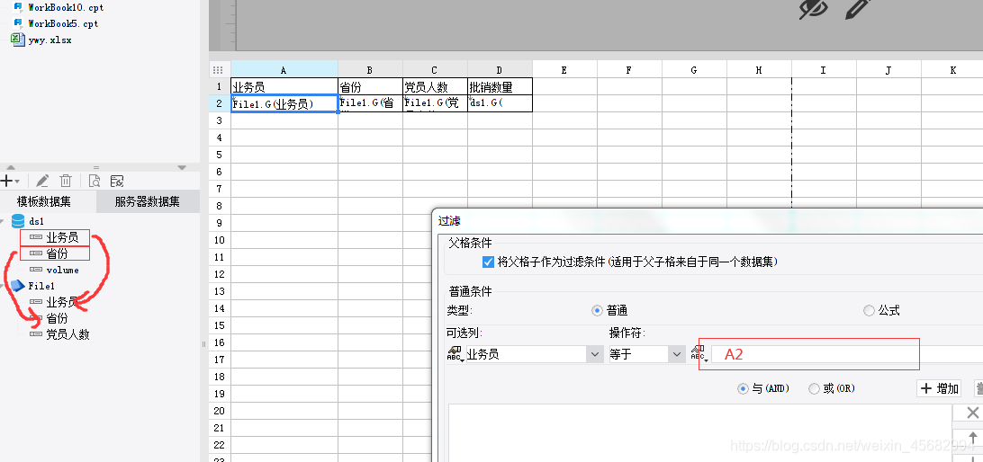Viewport: 983px width, 462px height.
Task: Click the add dataset plus icon
Action: pos(7,181)
